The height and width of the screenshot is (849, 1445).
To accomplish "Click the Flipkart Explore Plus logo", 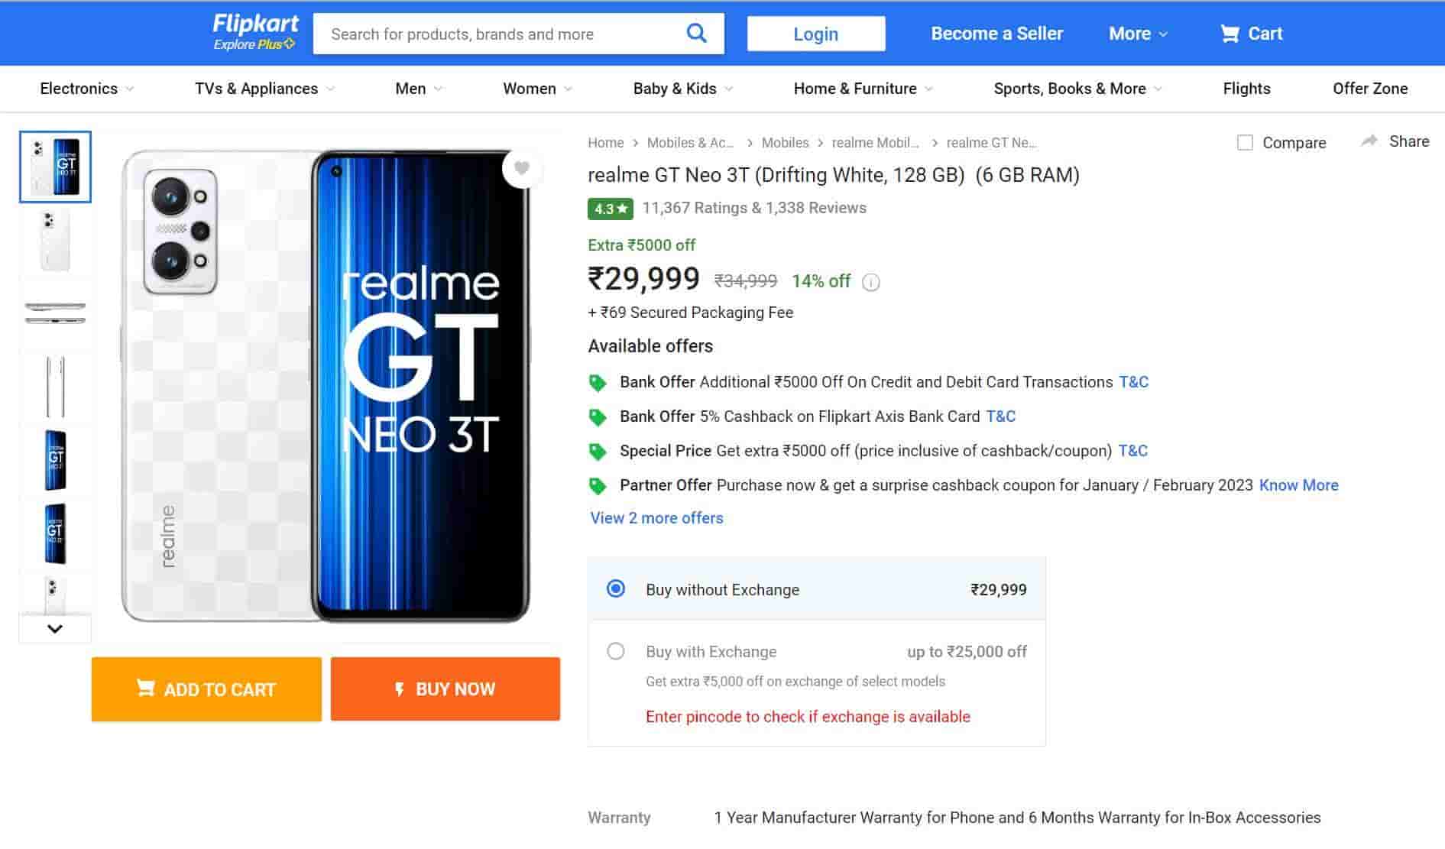I will point(255,33).
